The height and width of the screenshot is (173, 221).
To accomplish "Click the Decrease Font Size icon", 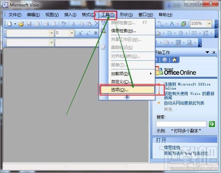I will [x=88, y=33].
